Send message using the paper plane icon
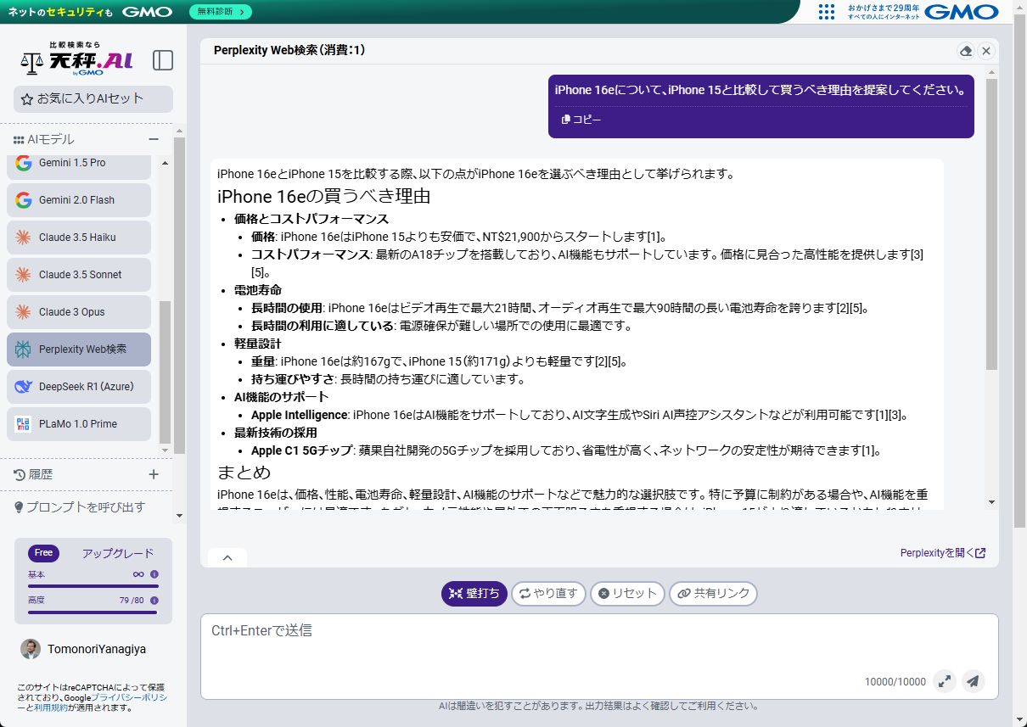Screen dimensions: 1027x727 coord(973,681)
